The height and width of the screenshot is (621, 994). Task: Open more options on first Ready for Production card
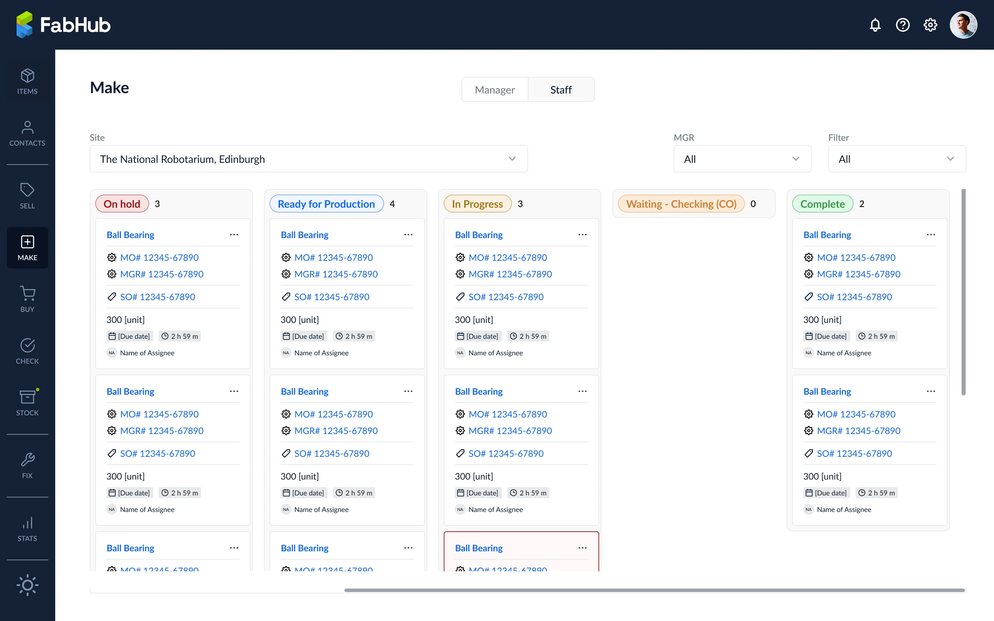click(408, 235)
